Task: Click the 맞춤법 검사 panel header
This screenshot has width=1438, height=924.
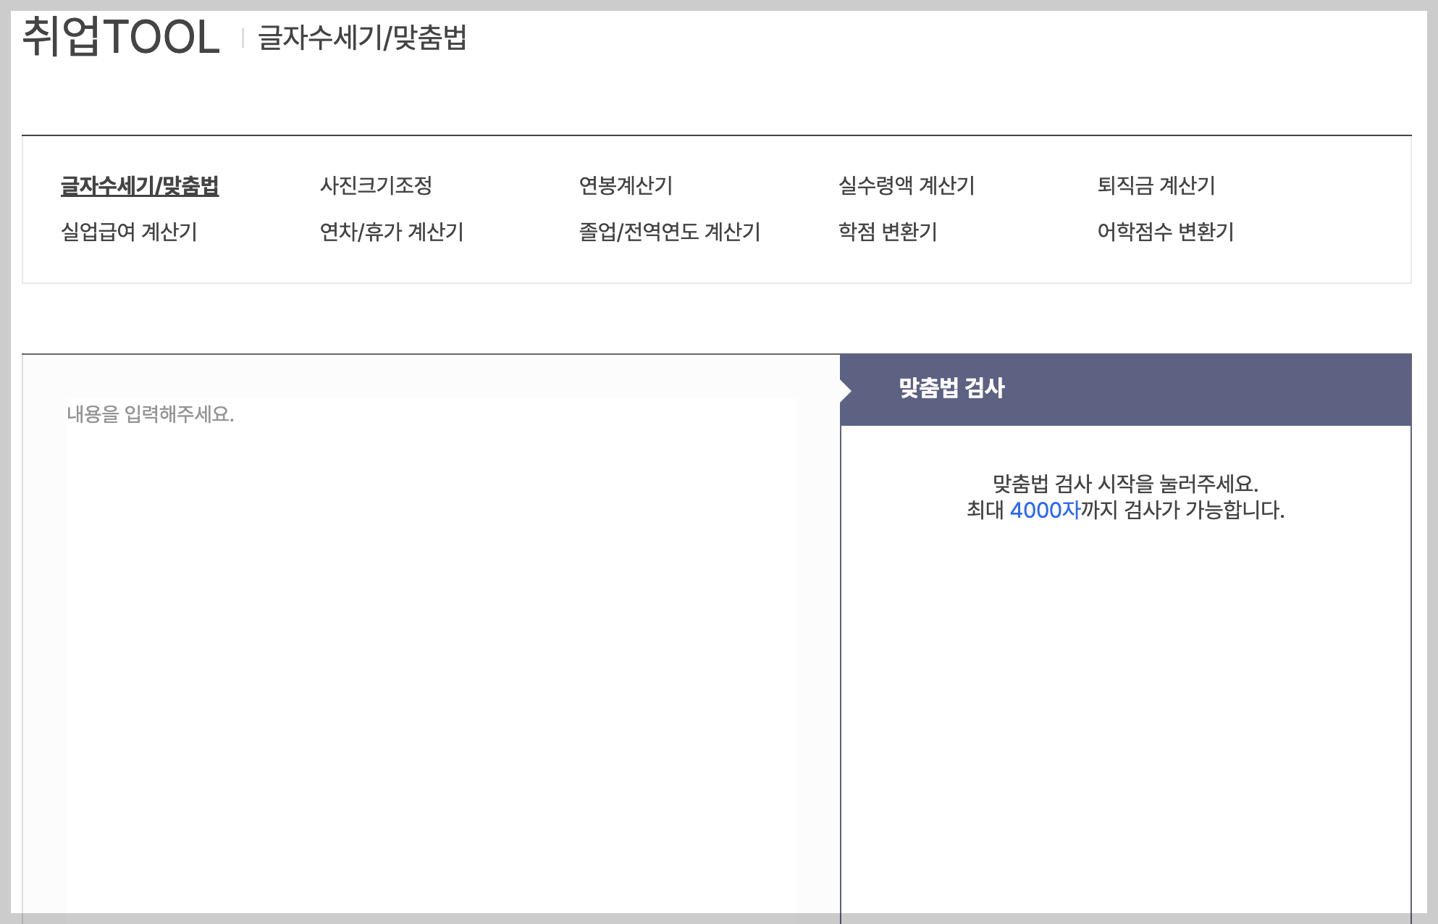Action: (951, 388)
